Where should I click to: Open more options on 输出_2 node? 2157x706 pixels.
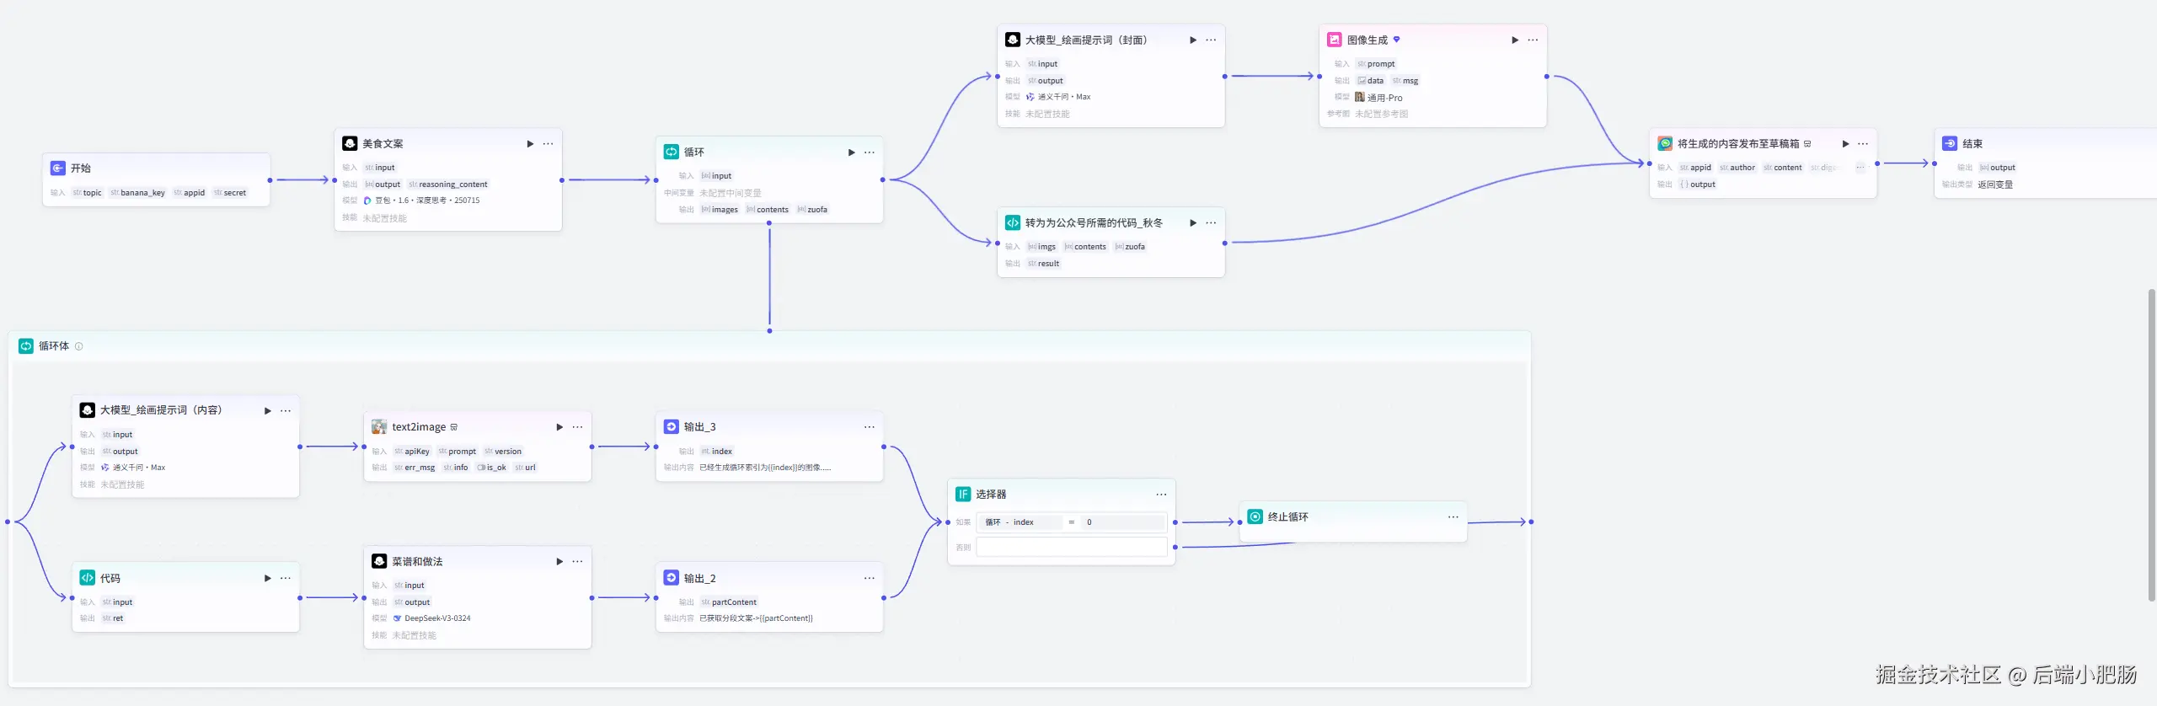(870, 578)
